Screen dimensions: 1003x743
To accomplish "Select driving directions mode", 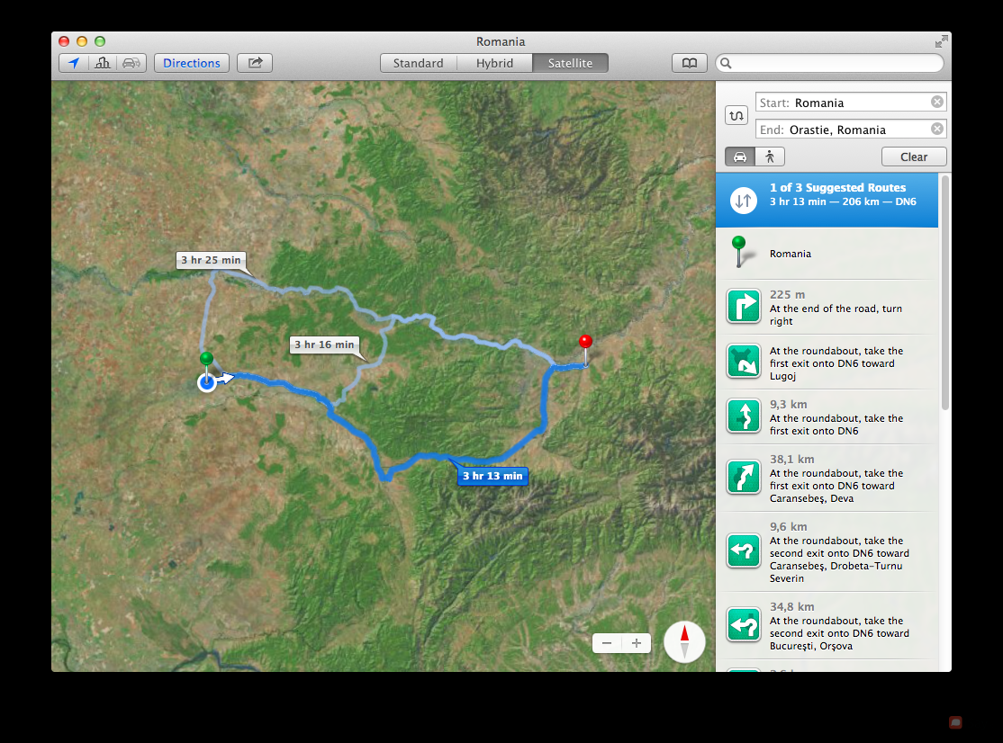I will pos(740,157).
